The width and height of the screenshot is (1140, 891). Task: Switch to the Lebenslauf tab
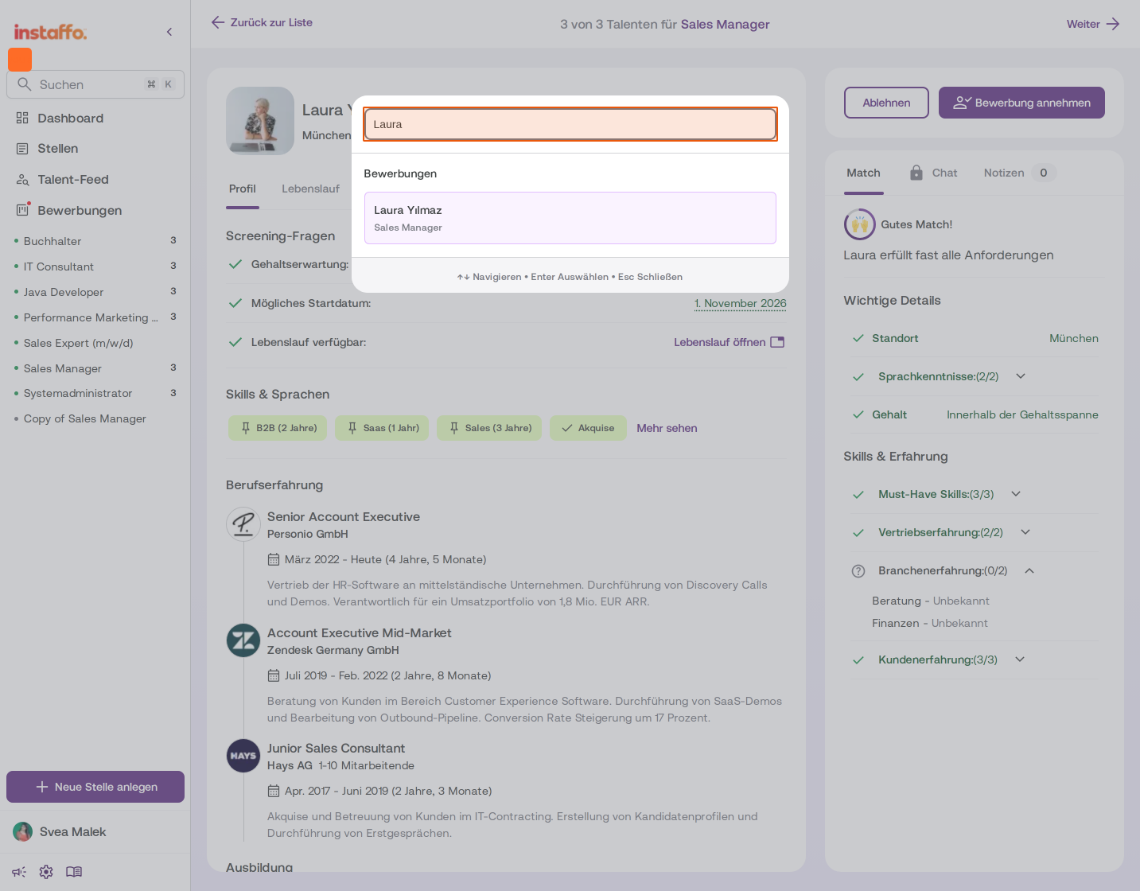pos(310,189)
